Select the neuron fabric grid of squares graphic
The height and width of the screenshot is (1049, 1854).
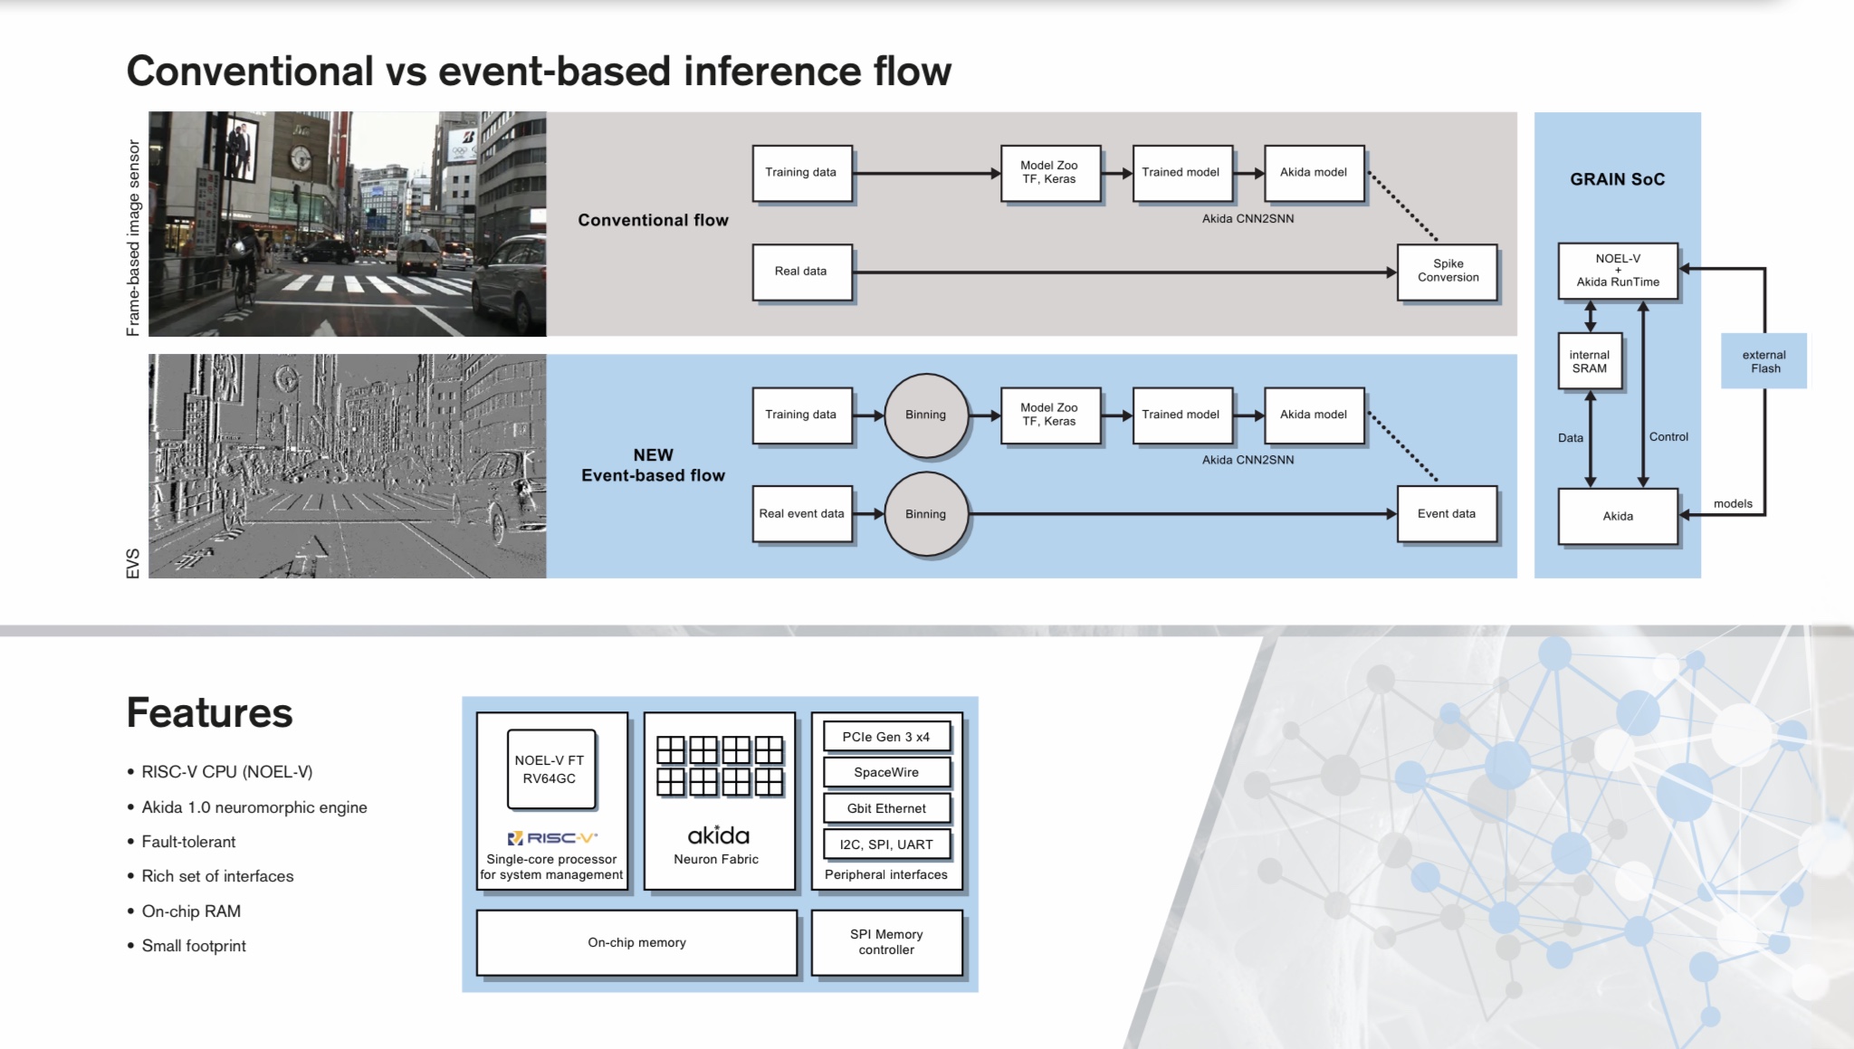pyautogui.click(x=720, y=766)
